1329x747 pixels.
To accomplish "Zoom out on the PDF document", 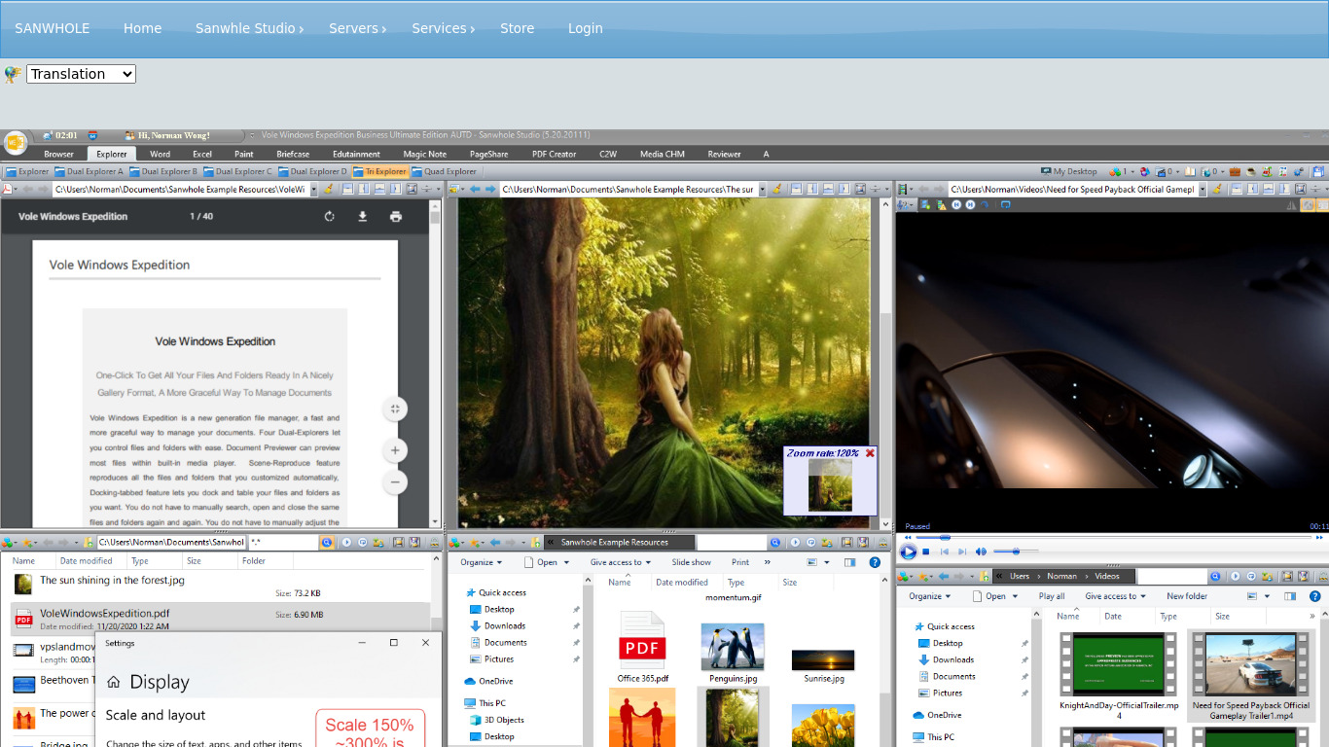I will [395, 482].
